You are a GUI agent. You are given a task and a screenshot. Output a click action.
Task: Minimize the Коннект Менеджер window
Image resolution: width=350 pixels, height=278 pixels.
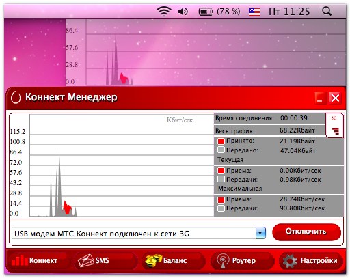[320, 98]
